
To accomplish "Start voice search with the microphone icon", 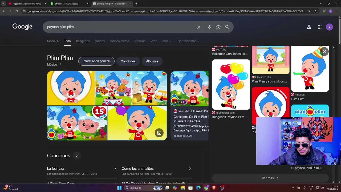I will point(210,27).
